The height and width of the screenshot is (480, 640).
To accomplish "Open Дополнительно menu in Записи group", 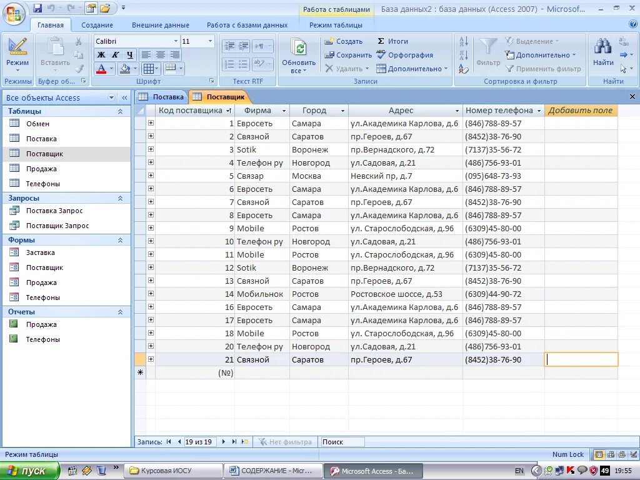I will pyautogui.click(x=412, y=69).
